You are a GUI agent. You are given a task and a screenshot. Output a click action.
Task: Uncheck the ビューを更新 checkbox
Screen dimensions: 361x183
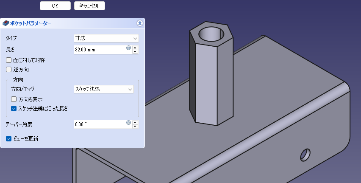coord(9,138)
